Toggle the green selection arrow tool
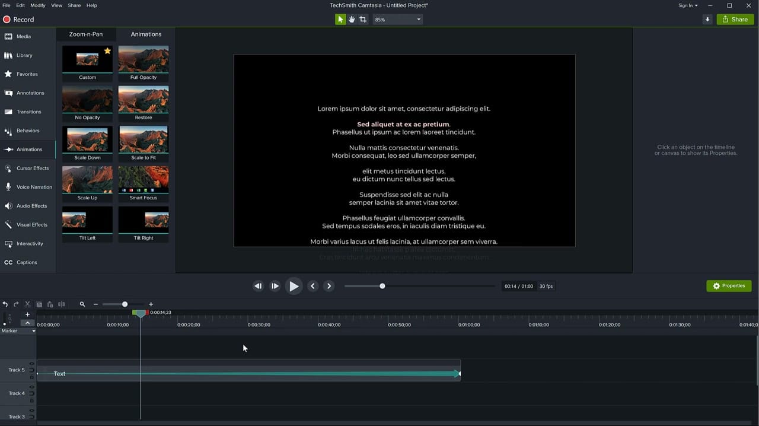Viewport: 759px width, 426px height. coord(340,19)
